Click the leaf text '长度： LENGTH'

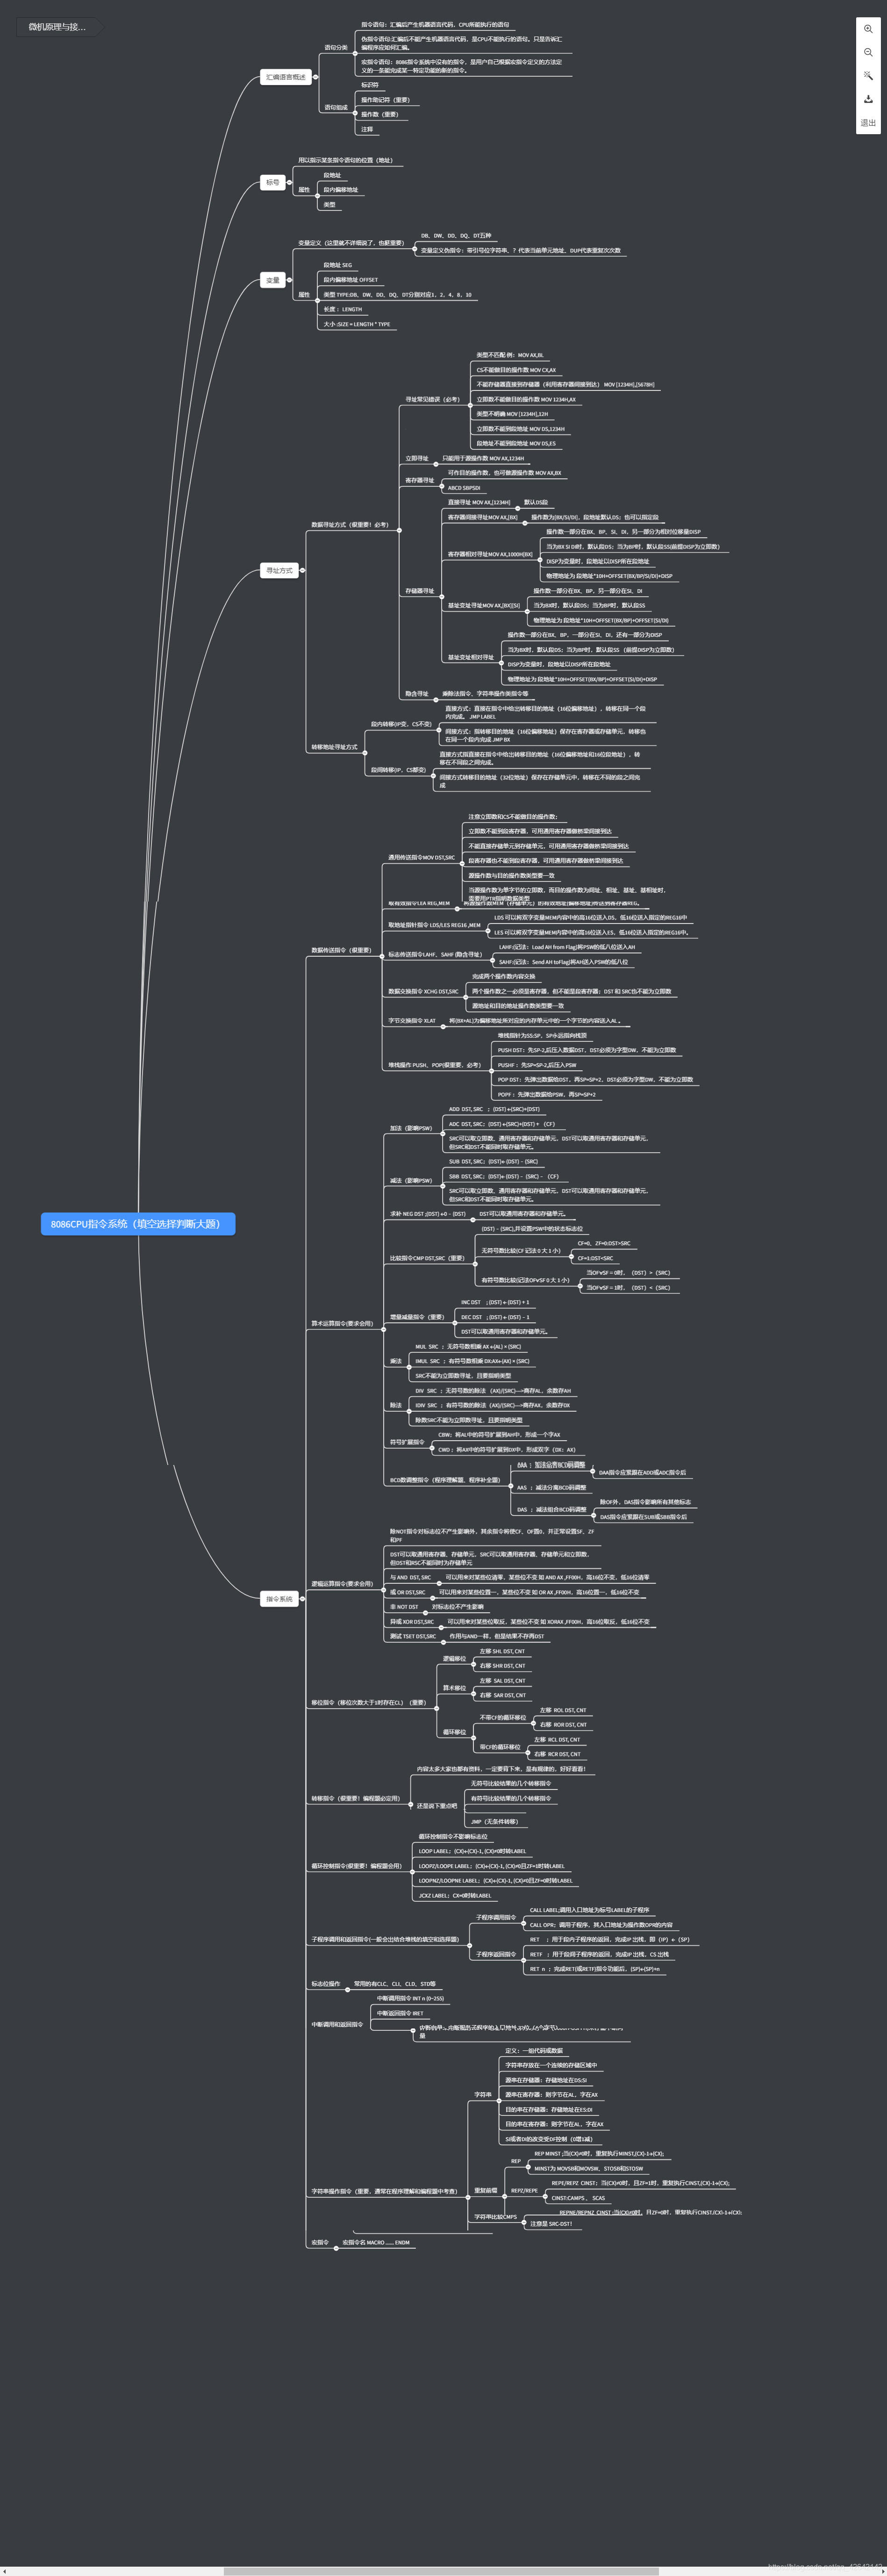(x=343, y=309)
